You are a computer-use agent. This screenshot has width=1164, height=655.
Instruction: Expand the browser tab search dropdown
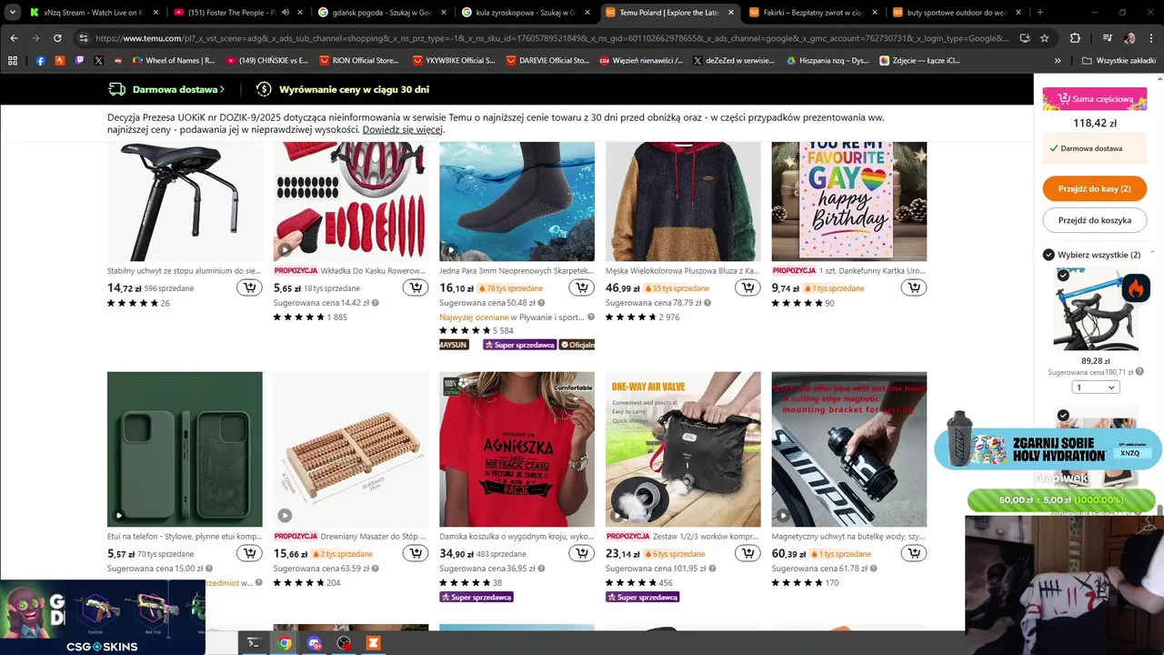(x=13, y=13)
